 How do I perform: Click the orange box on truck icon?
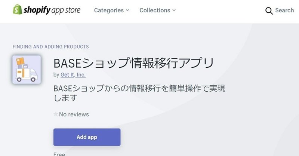(x=21, y=61)
